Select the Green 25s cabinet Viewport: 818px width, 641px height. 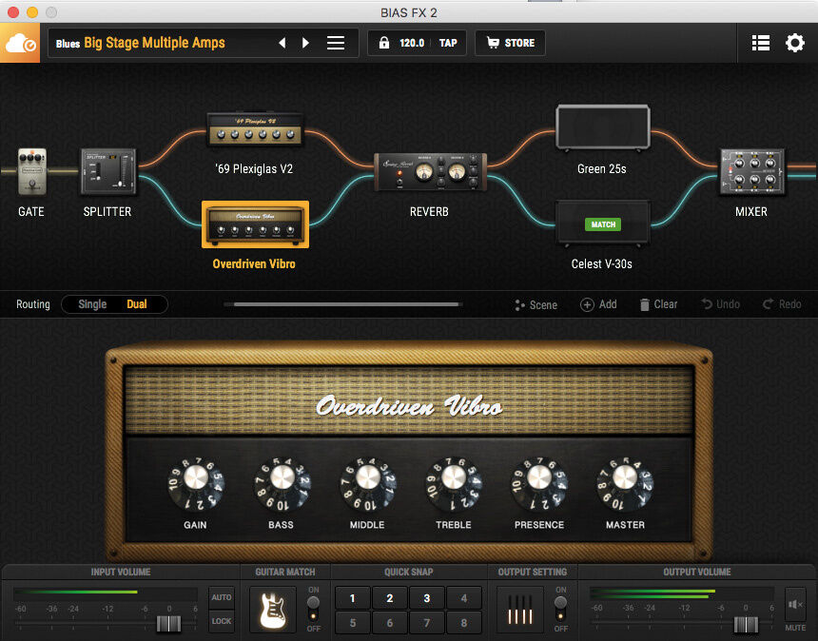[602, 128]
